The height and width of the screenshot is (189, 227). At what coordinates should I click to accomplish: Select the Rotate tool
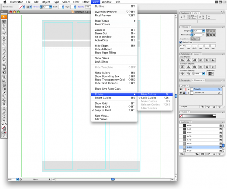[4, 61]
